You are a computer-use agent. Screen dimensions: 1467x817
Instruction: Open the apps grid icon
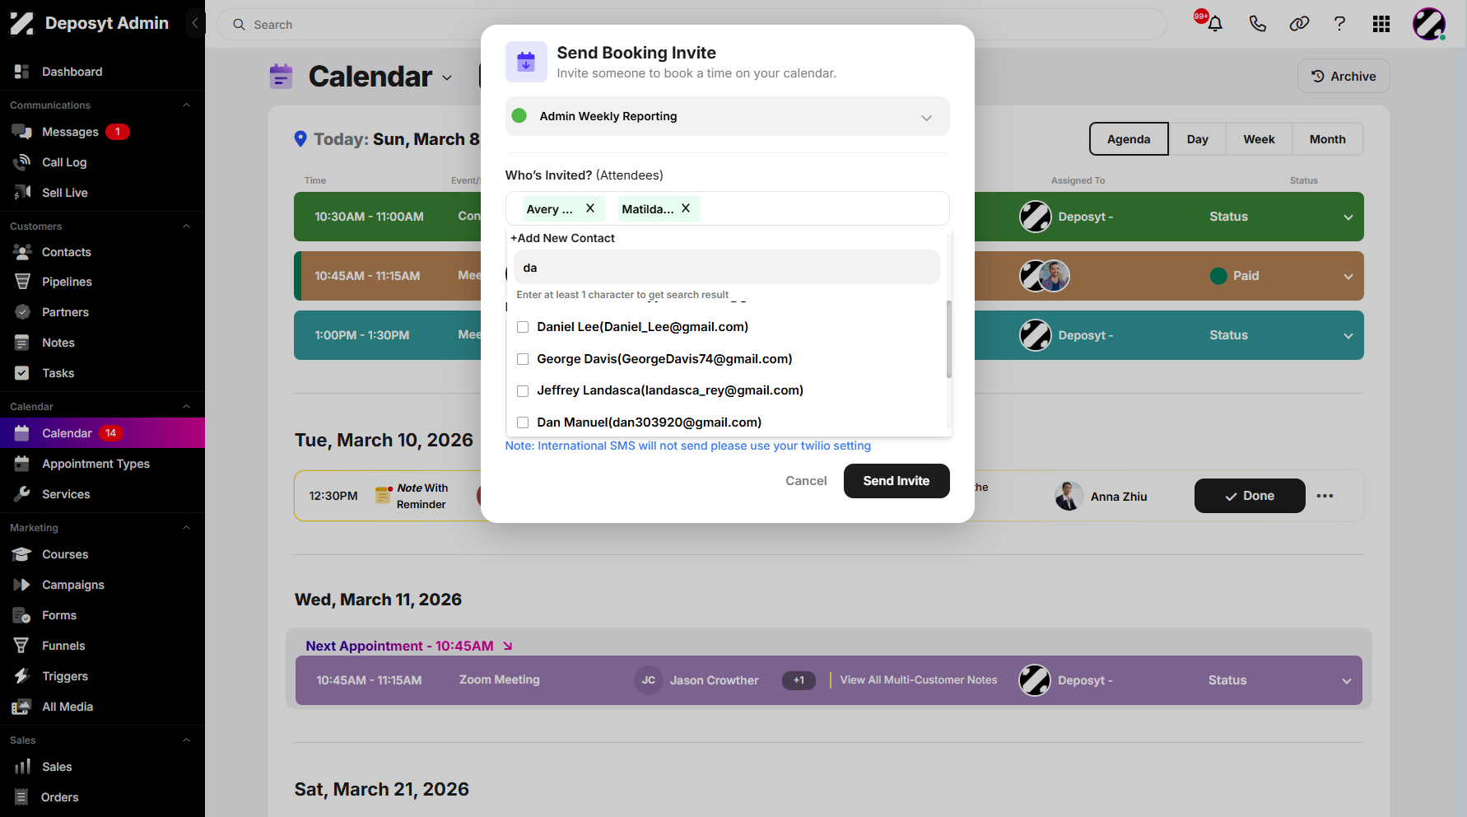[x=1381, y=24]
